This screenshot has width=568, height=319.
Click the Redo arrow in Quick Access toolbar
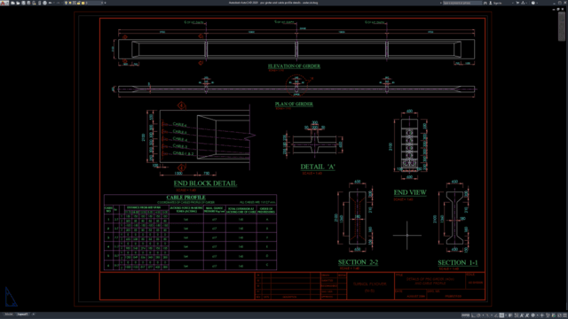pos(58,3)
